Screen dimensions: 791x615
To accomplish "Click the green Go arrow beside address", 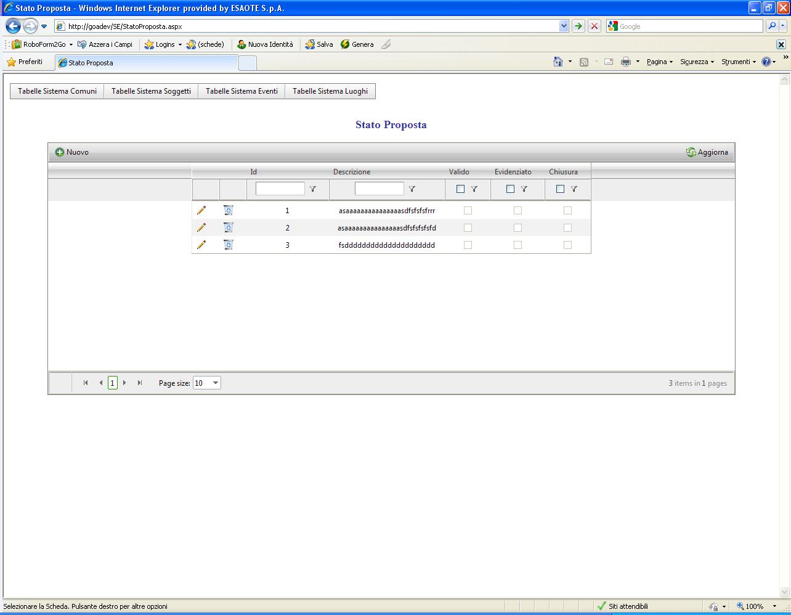I will (x=578, y=26).
